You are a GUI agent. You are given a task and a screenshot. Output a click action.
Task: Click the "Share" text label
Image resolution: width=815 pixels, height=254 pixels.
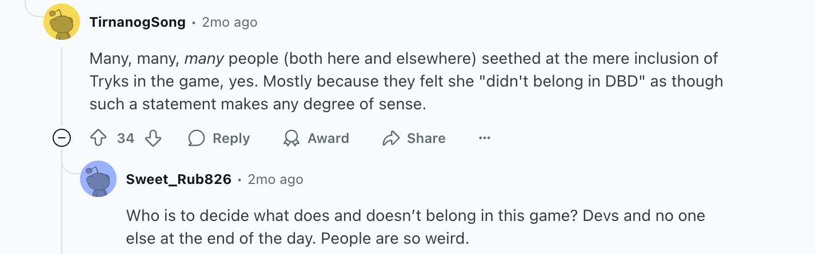(x=426, y=138)
